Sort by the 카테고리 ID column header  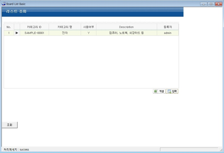pos(34,27)
